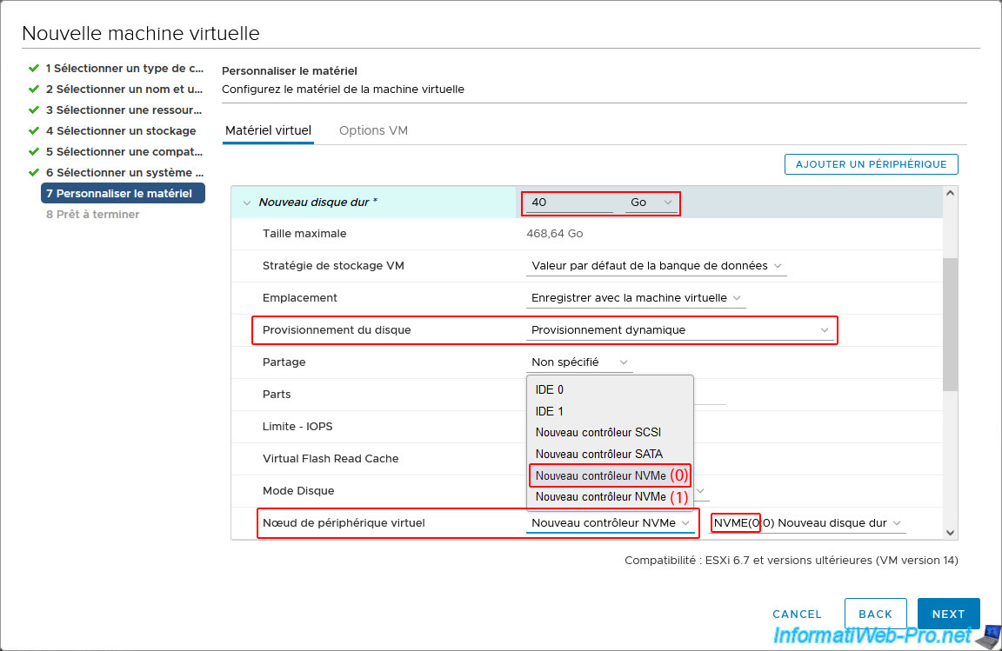Switch to the Matériel virtuel tab
This screenshot has width=1002, height=651.
click(x=268, y=130)
